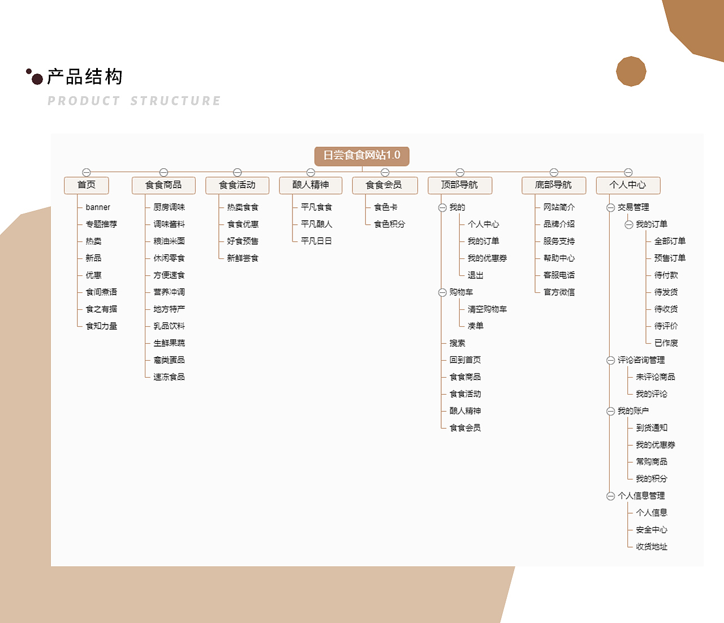
Task: Select the 调味酱料 item
Action: click(x=169, y=224)
